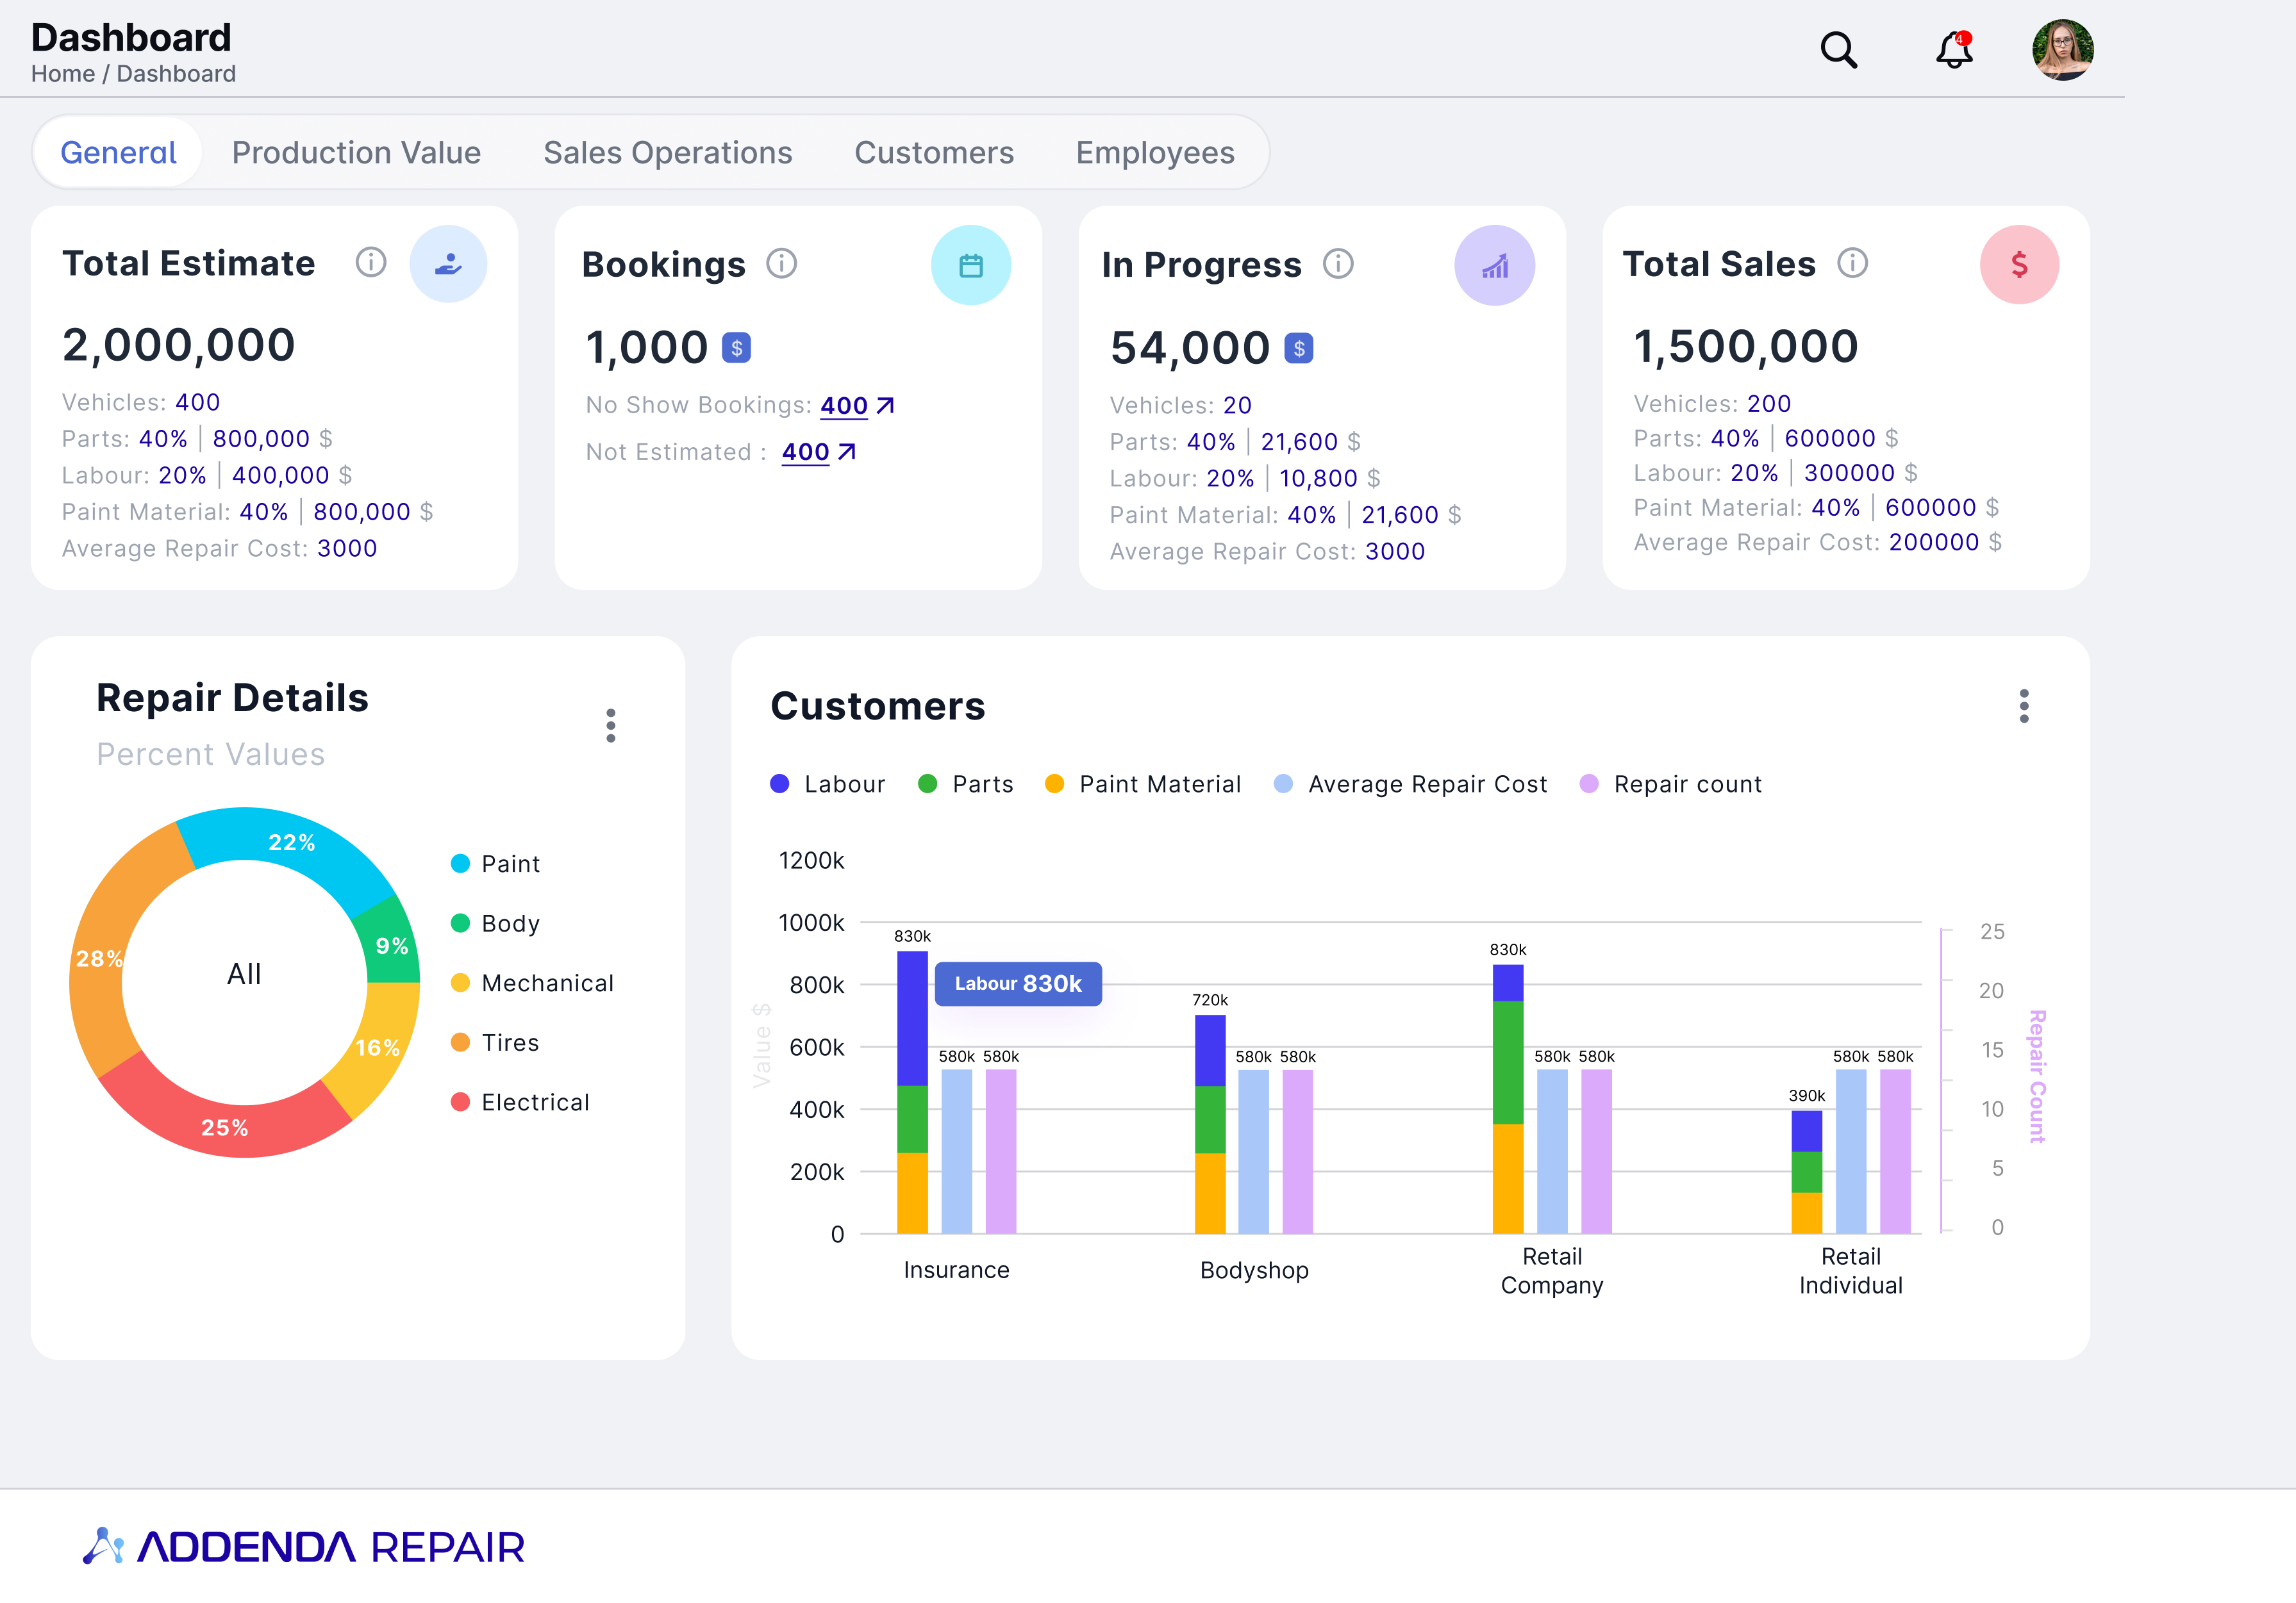Click the red dollar Total Sales icon
Image resolution: width=2296 pixels, height=1603 pixels.
click(2018, 265)
